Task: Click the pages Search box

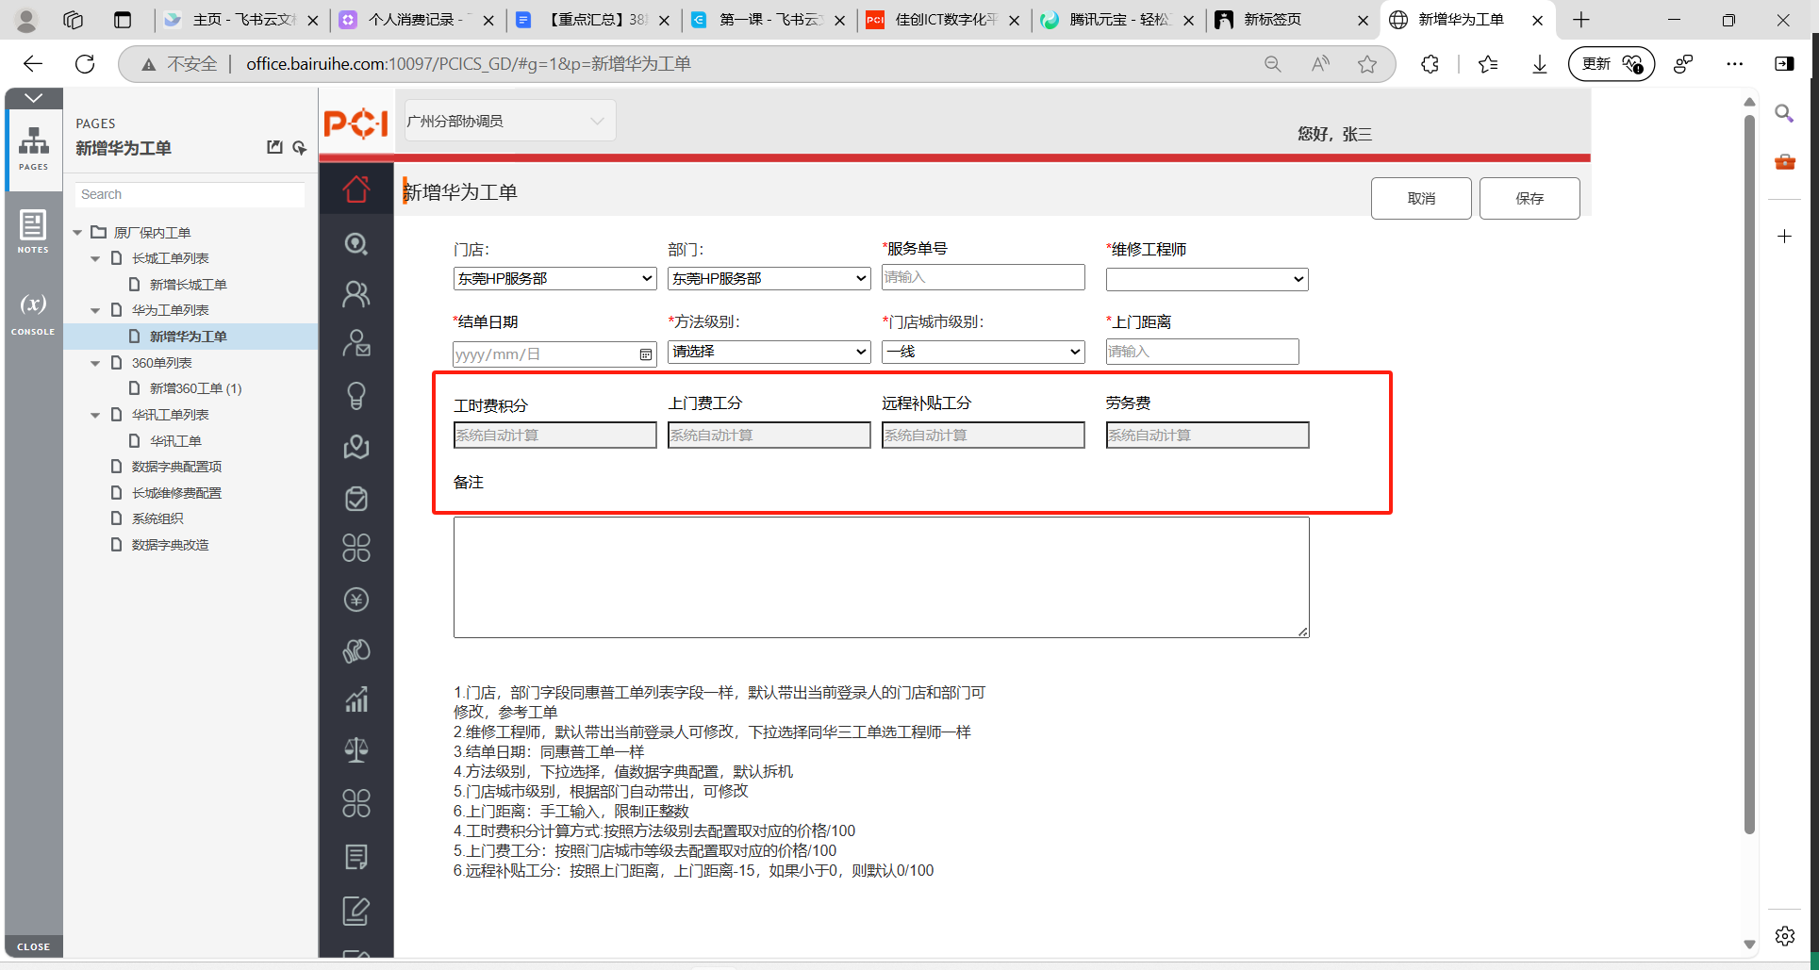Action: [190, 194]
